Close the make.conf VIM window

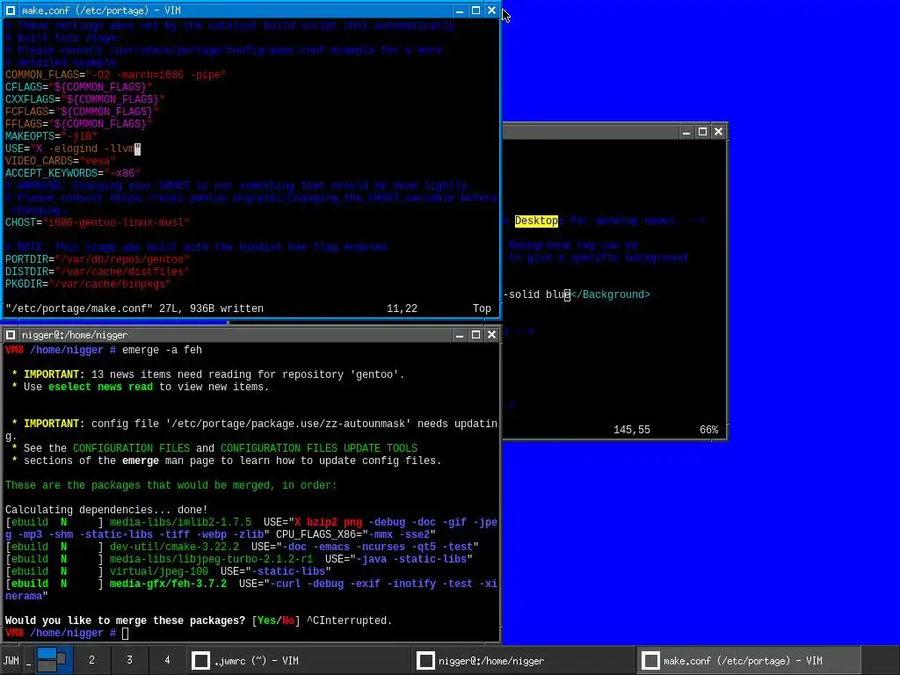coord(492,11)
